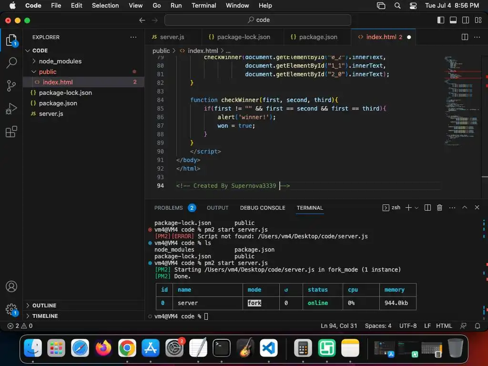This screenshot has height=366, width=488.
Task: Click the public breadcrumb segment
Action: [161, 51]
